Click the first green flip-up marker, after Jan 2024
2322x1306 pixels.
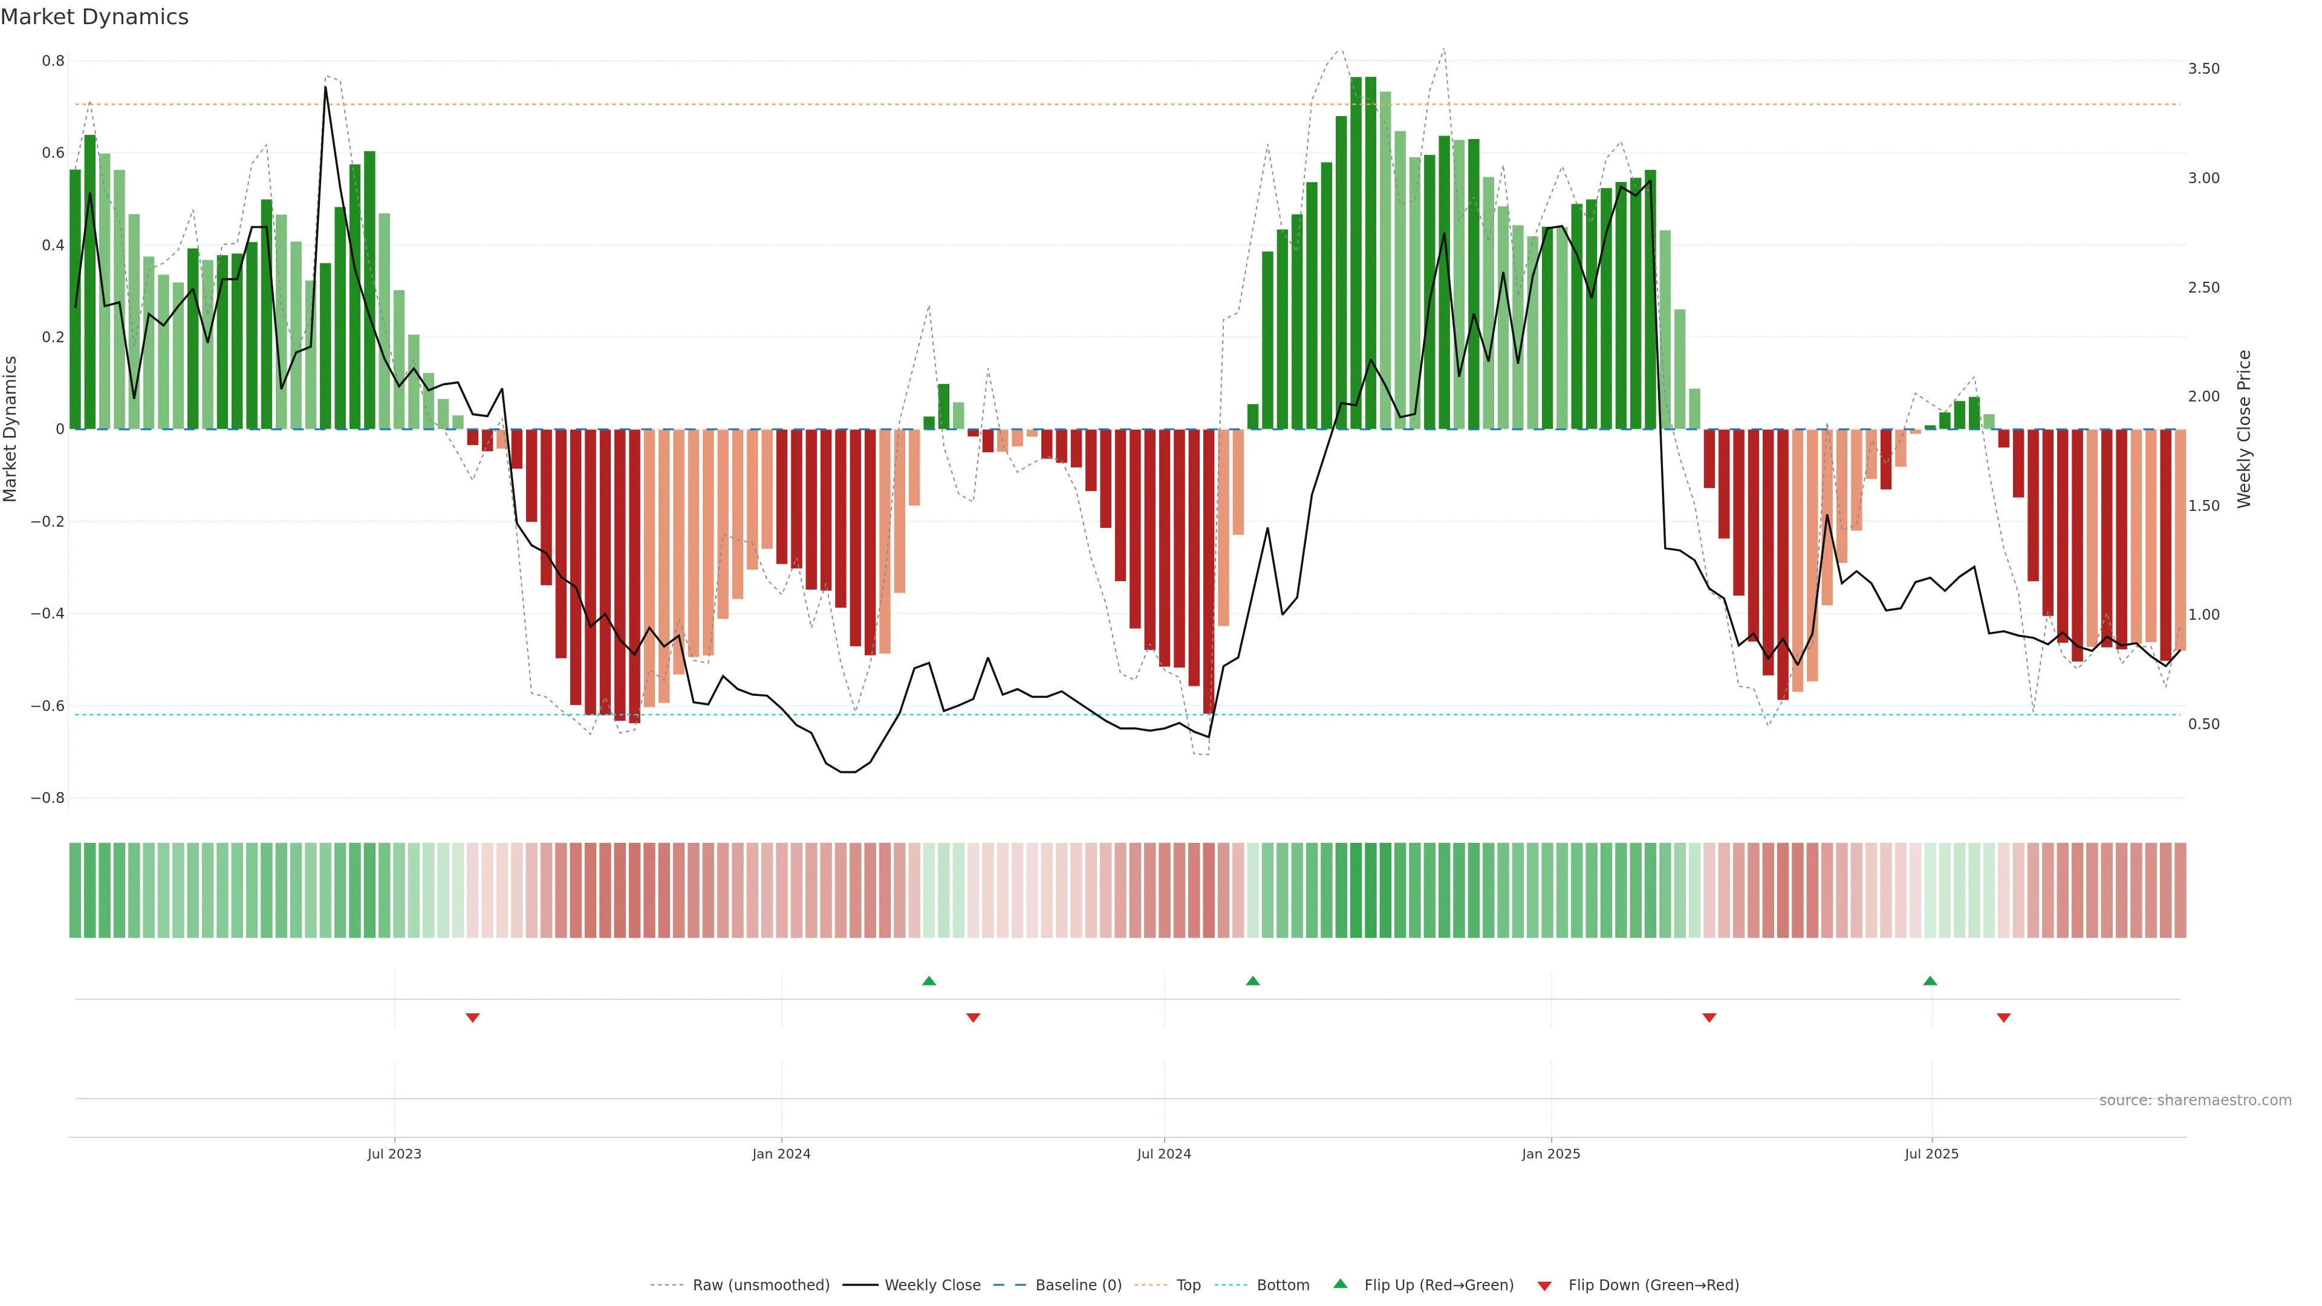[x=929, y=981]
